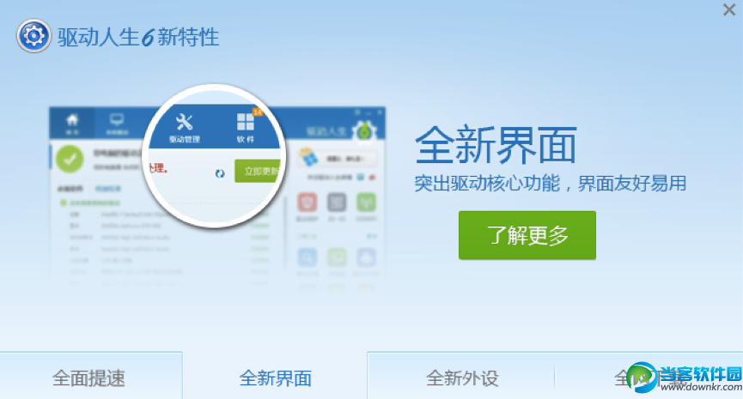Close the new features dialog

pyautogui.click(x=729, y=10)
